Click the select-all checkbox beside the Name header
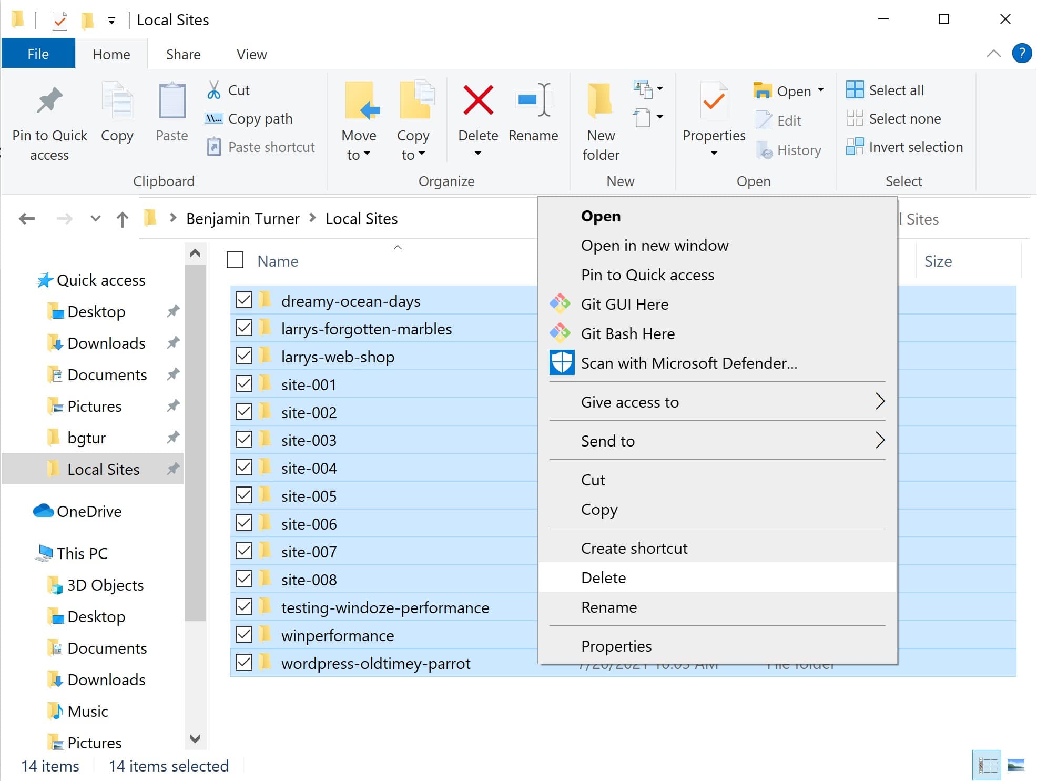The image size is (1037, 781). pos(235,260)
